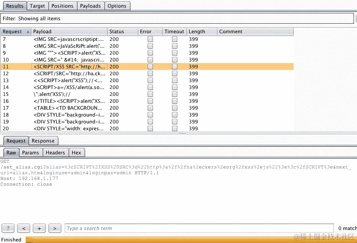
Task: Toggle the Error checkbox for request 9
Action: click(150, 53)
